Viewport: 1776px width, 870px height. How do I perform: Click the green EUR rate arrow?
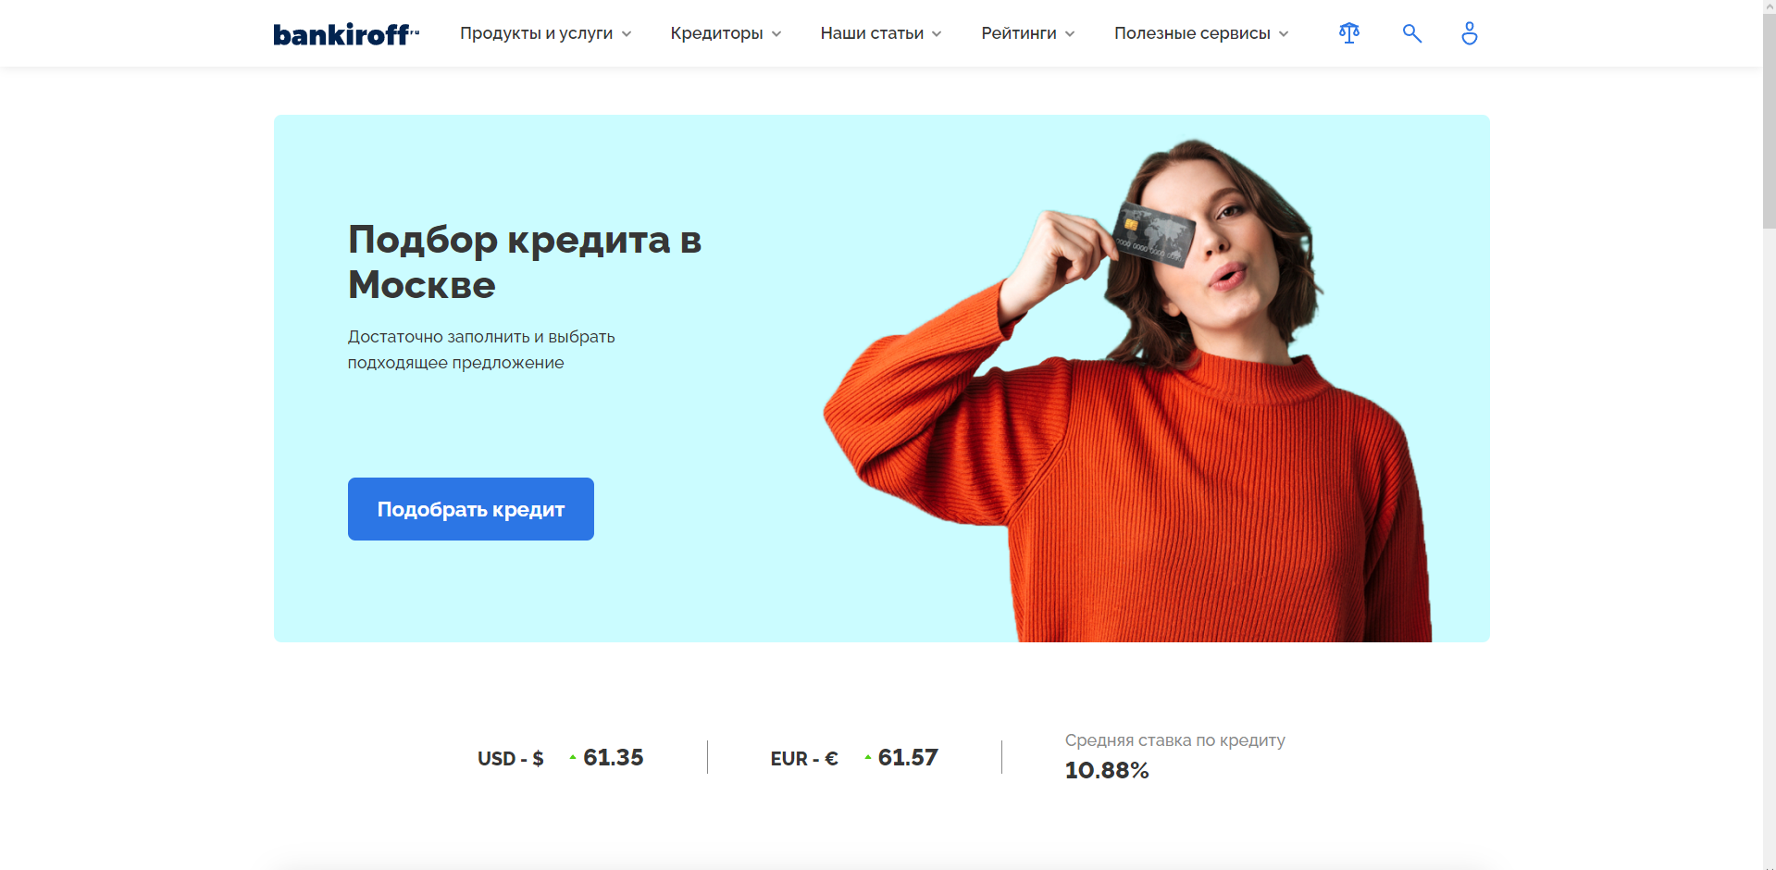868,757
